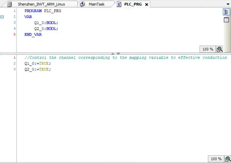This screenshot has height=163, width=231.
Task: Close the PLC_PRG tab
Action: [147, 5]
